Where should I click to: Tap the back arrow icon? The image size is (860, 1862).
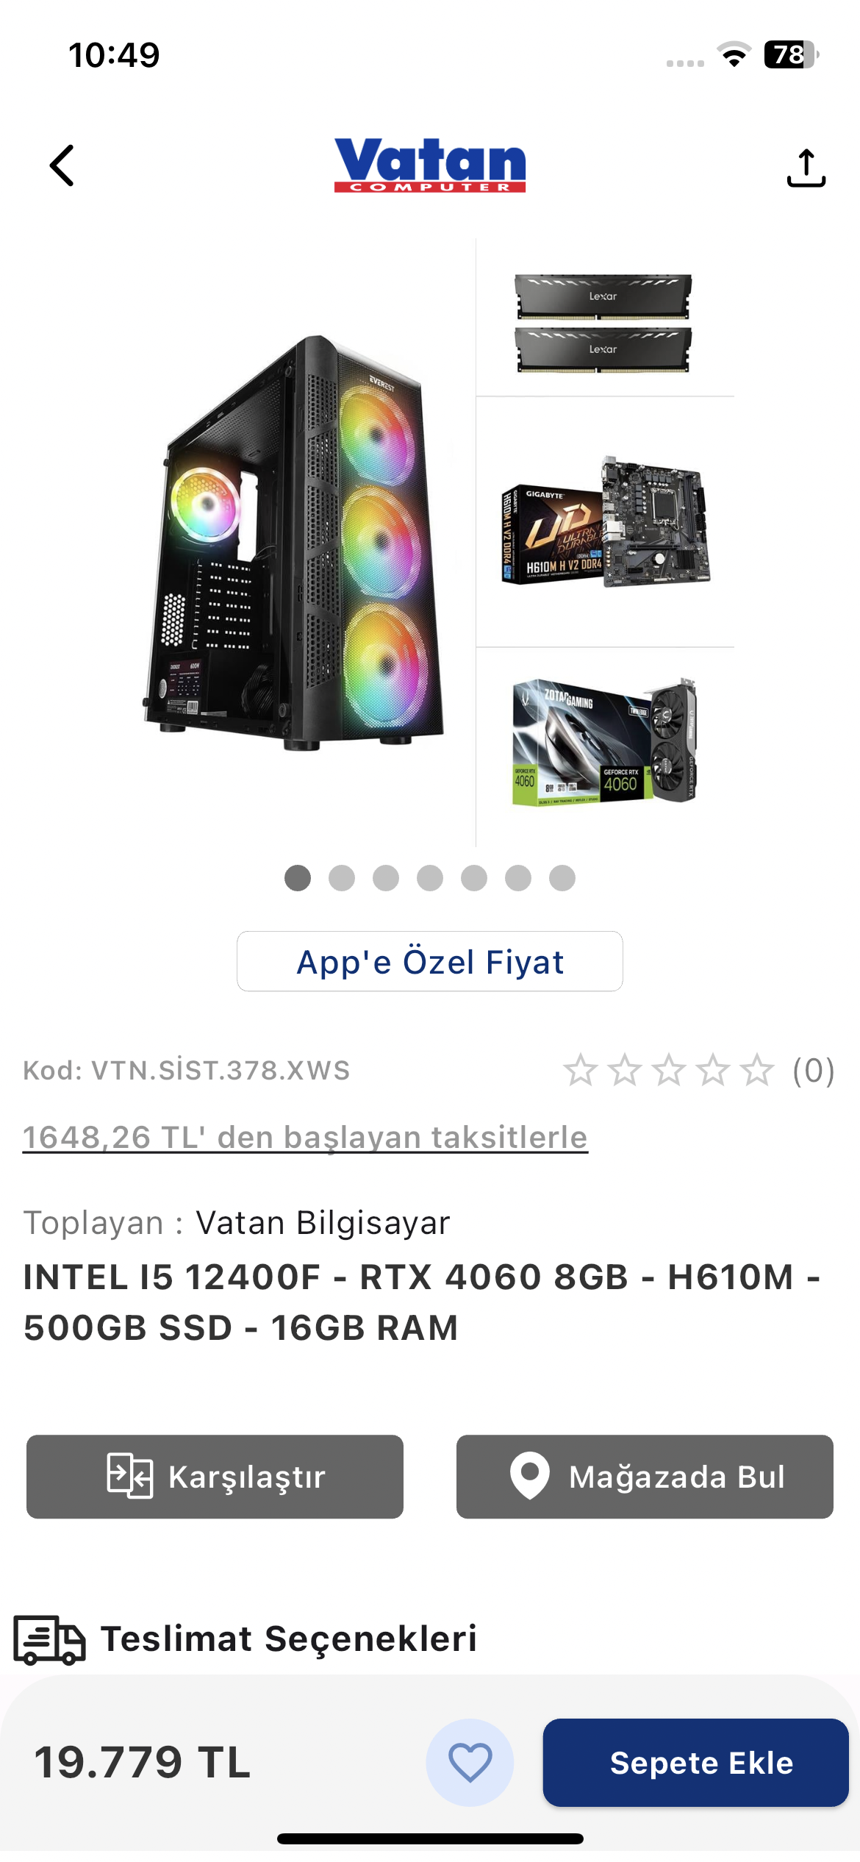coord(62,165)
